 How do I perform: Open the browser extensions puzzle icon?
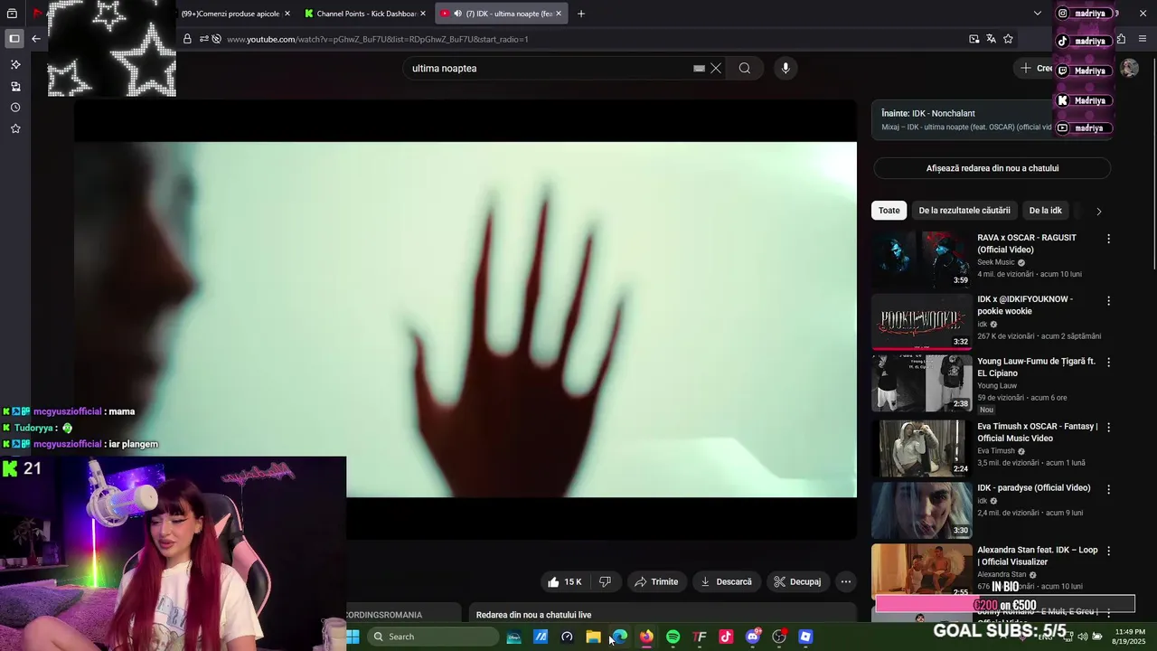click(x=1121, y=39)
